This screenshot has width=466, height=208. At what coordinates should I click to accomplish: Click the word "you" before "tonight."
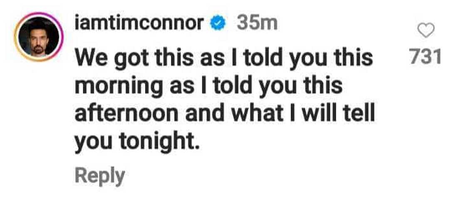point(92,142)
